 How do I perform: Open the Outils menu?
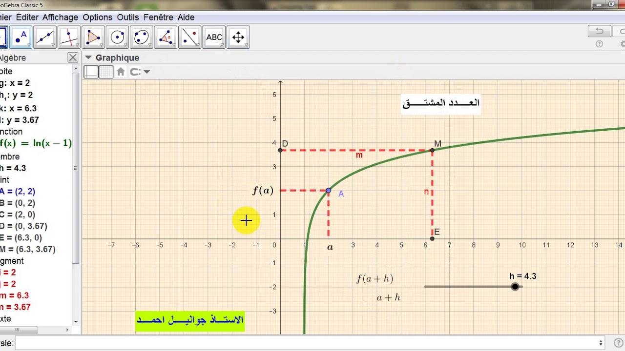[x=128, y=17]
